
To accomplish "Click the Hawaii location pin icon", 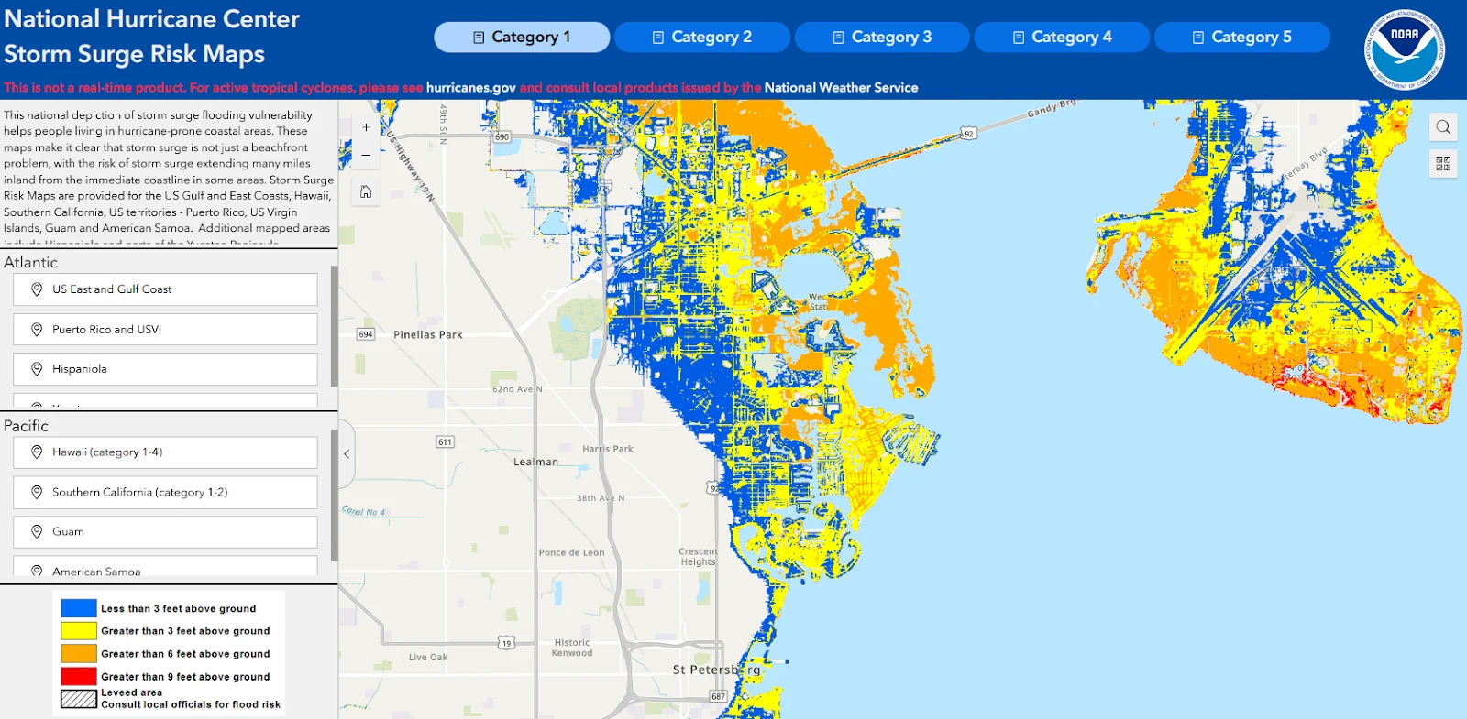I will 37,452.
